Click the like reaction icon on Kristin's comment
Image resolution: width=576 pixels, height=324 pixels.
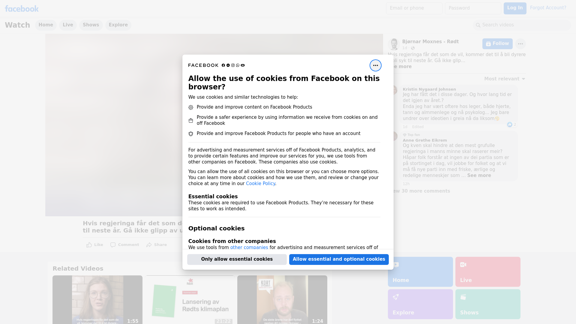[509, 124]
